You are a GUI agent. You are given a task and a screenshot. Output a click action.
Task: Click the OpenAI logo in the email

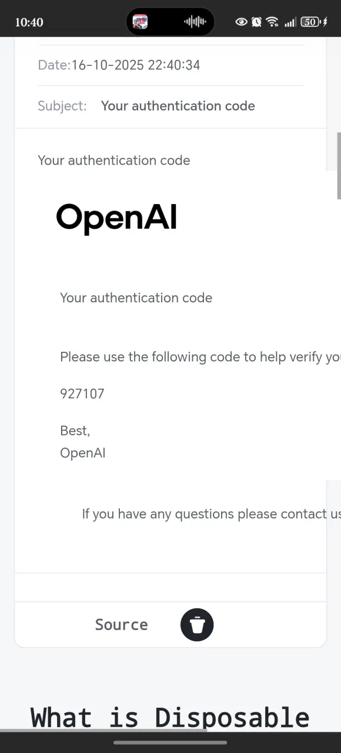(x=116, y=219)
